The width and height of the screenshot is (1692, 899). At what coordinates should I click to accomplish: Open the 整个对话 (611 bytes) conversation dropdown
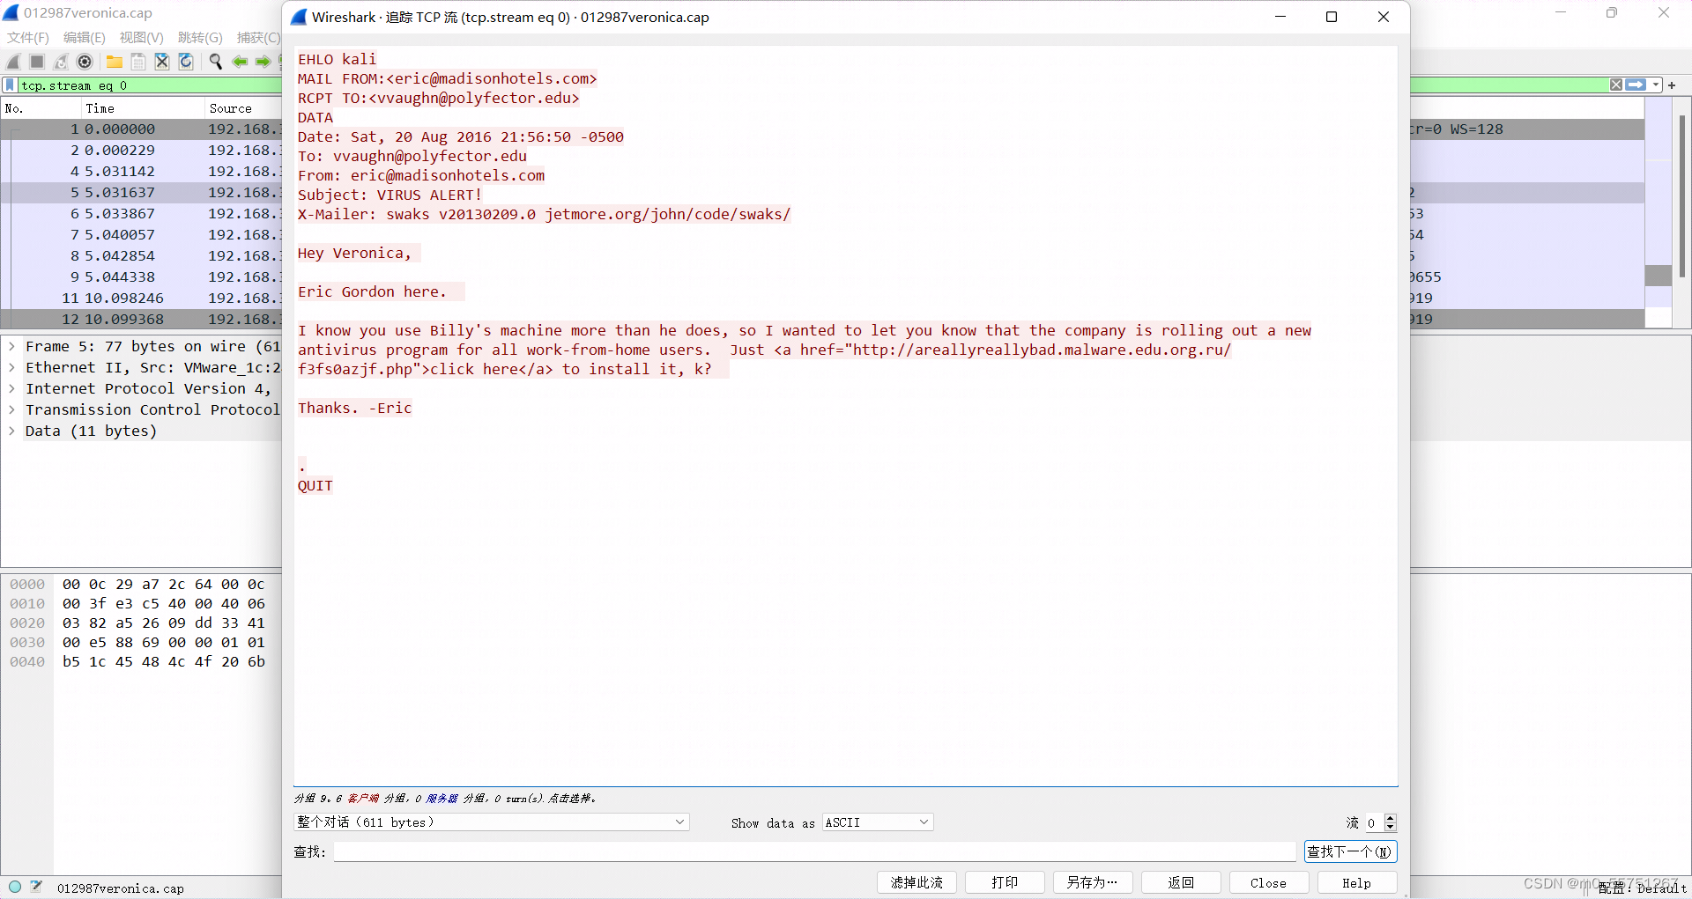[x=491, y=822]
